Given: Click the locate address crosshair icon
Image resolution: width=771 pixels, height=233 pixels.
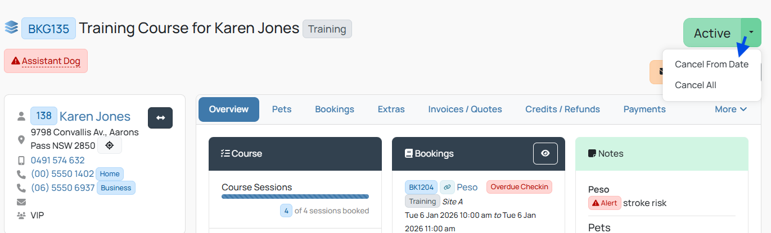Looking at the screenshot, I should 110,145.
